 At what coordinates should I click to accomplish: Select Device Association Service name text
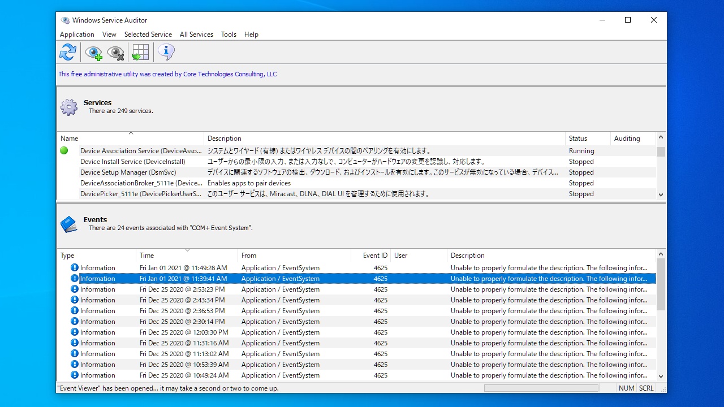[141, 151]
